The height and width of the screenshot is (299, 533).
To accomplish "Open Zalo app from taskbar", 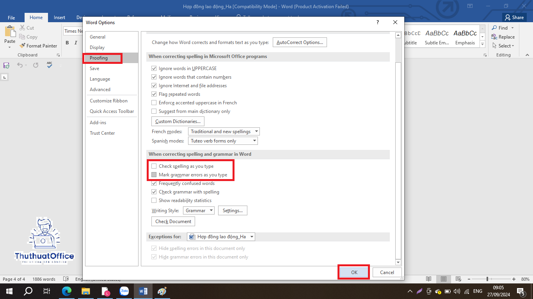I will [x=124, y=291].
